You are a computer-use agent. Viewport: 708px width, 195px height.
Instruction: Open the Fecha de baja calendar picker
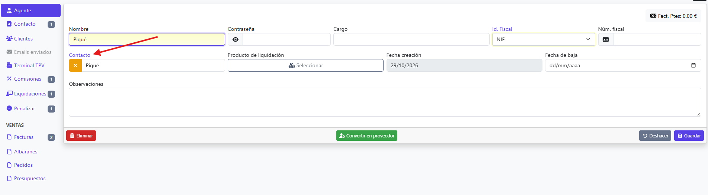pos(693,65)
